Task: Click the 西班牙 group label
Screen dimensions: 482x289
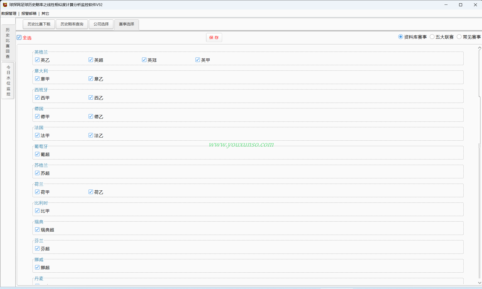Action: [41, 90]
